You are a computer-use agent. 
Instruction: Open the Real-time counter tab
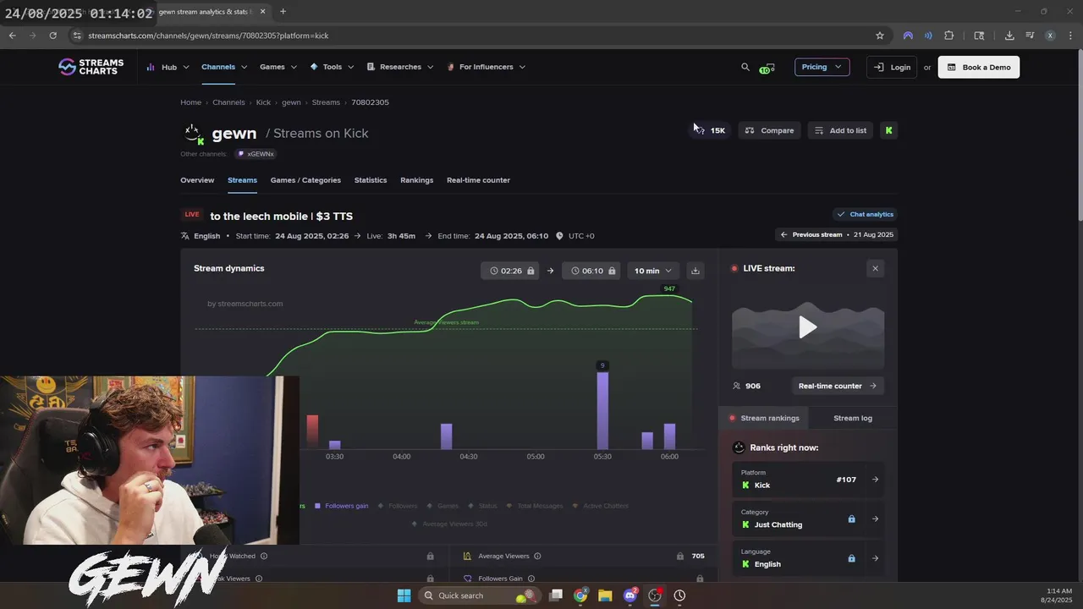(478, 180)
